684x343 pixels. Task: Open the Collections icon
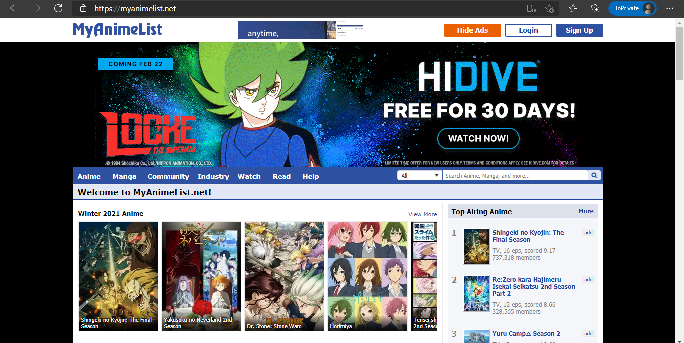tap(595, 8)
